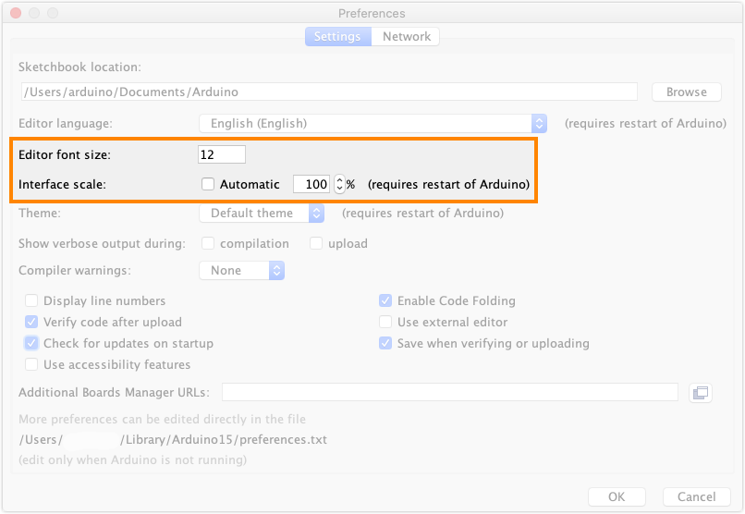Uncheck Verify code after upload

click(x=32, y=322)
